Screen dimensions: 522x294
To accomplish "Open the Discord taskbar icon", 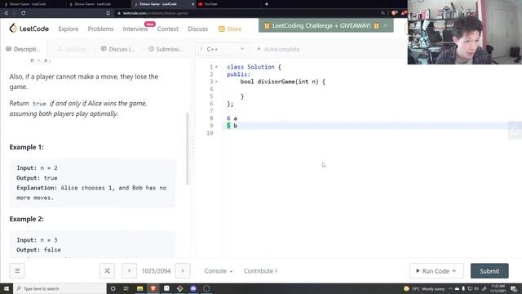I will [x=193, y=288].
